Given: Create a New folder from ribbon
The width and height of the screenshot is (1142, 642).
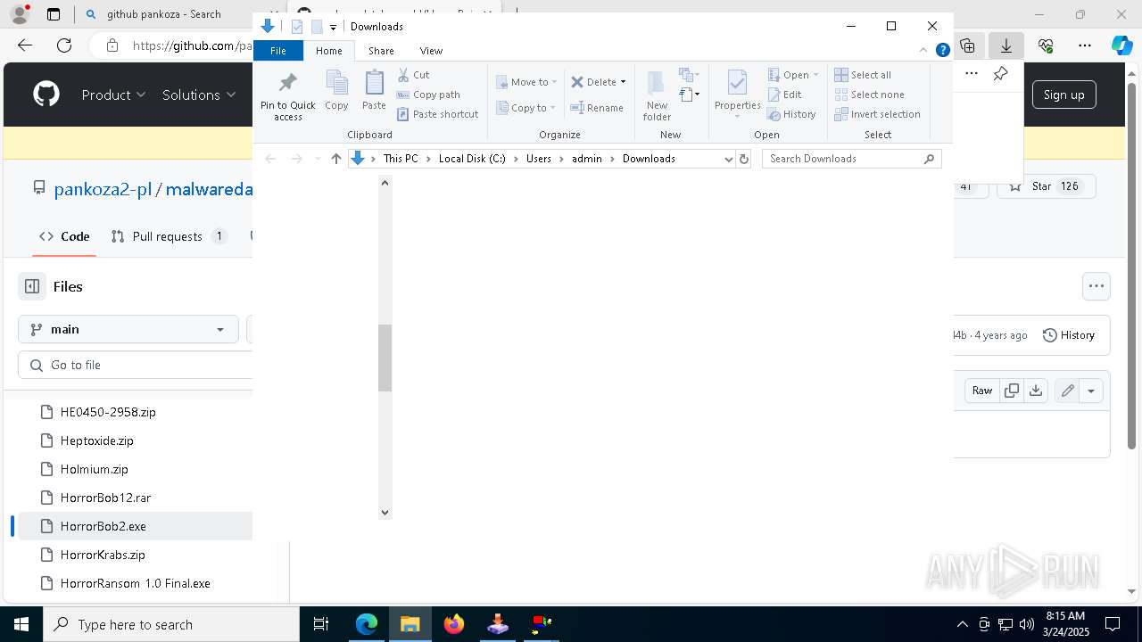Looking at the screenshot, I should (657, 95).
